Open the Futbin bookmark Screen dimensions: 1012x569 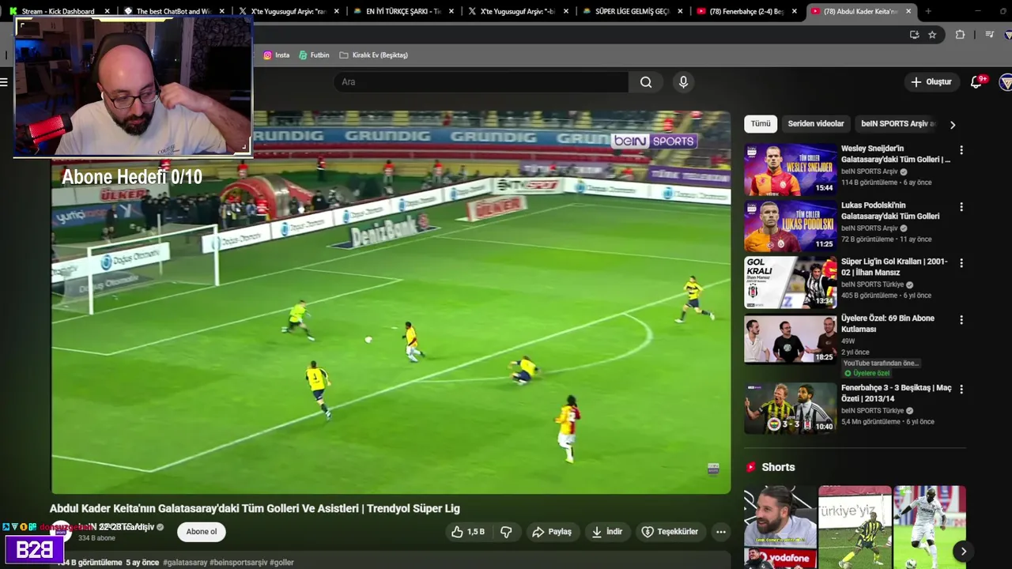[x=314, y=55]
